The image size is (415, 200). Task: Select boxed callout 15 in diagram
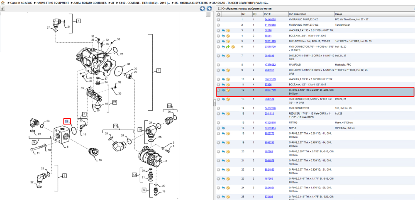(x=169, y=105)
